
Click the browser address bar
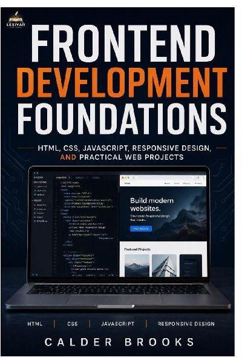point(165,177)
